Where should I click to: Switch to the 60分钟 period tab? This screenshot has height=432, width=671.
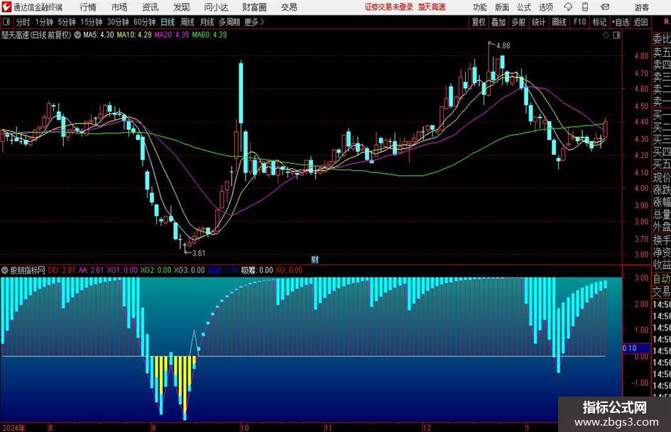click(145, 22)
